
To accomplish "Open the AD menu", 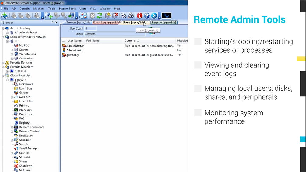I will 14,9.
